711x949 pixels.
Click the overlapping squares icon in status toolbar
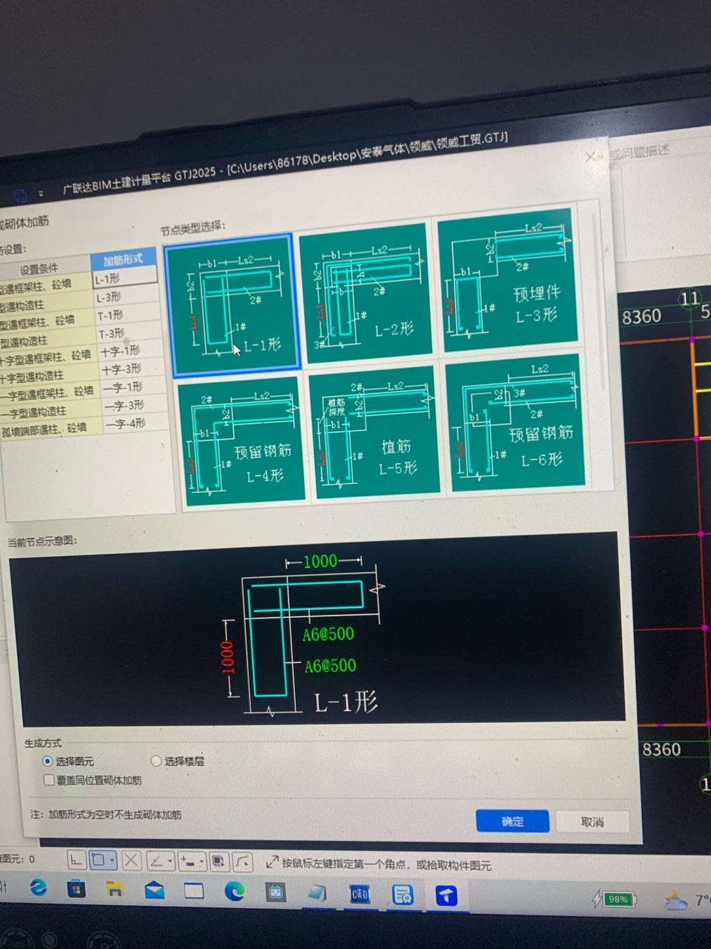tap(219, 861)
